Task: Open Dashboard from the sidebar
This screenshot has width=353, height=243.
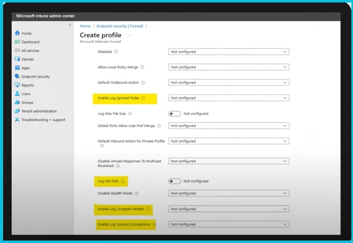Action: 30,42
